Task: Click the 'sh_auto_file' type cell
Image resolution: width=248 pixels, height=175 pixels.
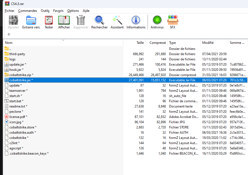Action: [x=178, y=96]
